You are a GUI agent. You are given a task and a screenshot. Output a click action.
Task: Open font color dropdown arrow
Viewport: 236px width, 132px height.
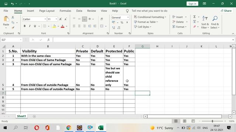(x=66, y=26)
